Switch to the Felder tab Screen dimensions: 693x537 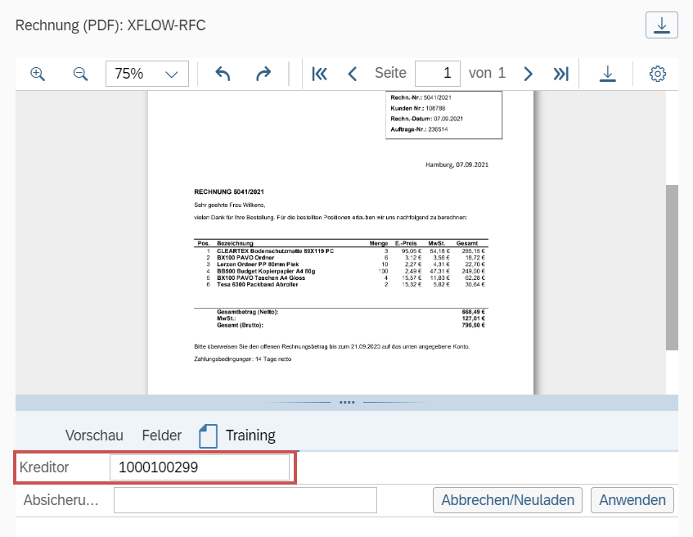(x=161, y=435)
